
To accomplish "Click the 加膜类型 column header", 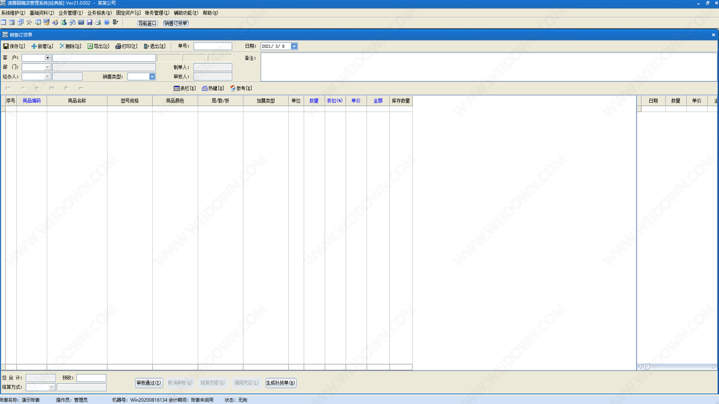I will coord(266,101).
